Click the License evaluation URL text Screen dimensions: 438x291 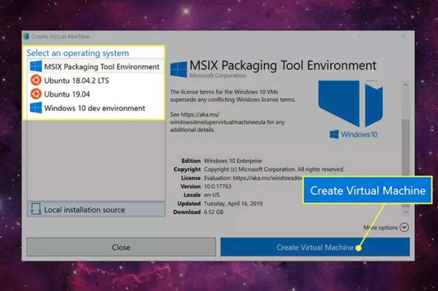click(x=253, y=177)
